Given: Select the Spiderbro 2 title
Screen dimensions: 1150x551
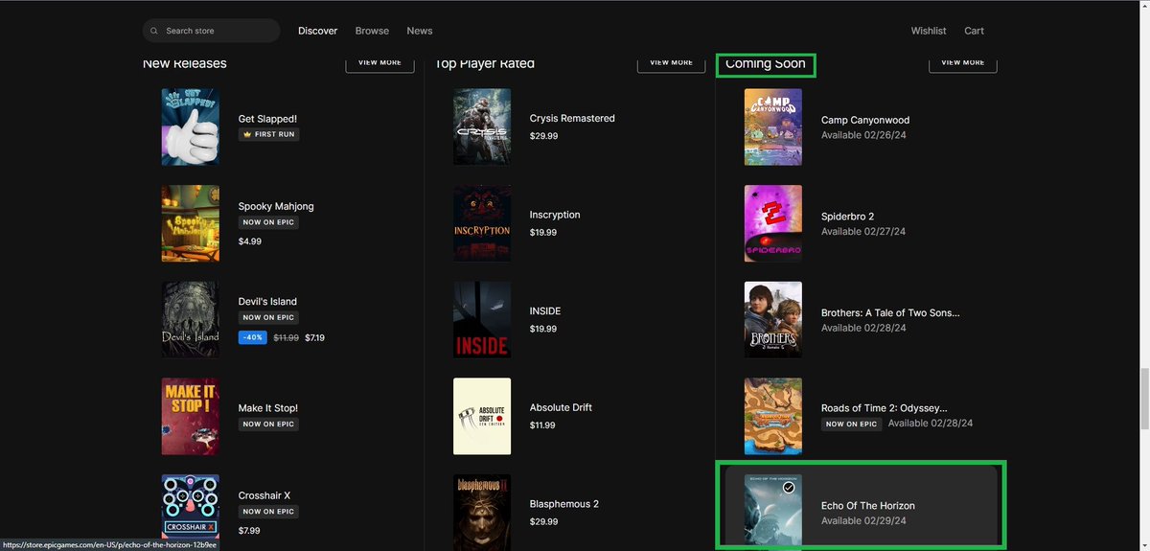Looking at the screenshot, I should [x=848, y=217].
